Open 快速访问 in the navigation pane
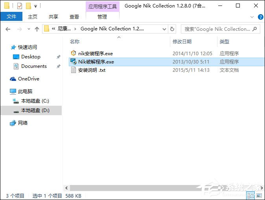This screenshot has height=200, width=265. pos(28,47)
